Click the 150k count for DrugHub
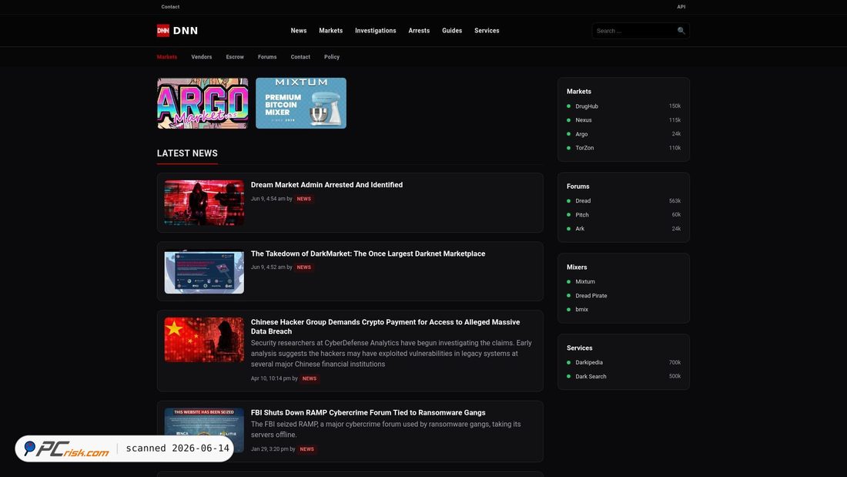Viewport: 847px width, 477px height. click(x=675, y=106)
